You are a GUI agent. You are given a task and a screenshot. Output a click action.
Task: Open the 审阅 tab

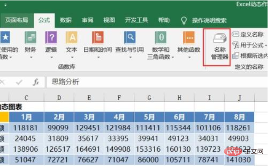tap(87, 20)
